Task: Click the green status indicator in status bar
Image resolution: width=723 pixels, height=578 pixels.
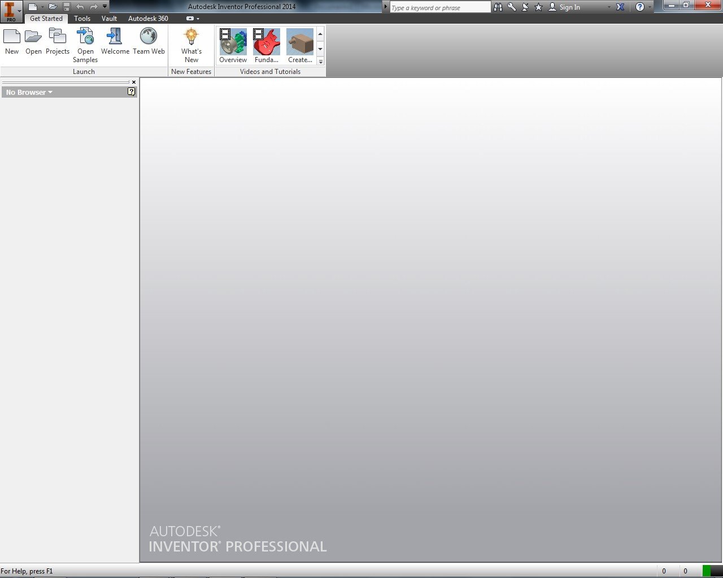Action: pos(707,571)
